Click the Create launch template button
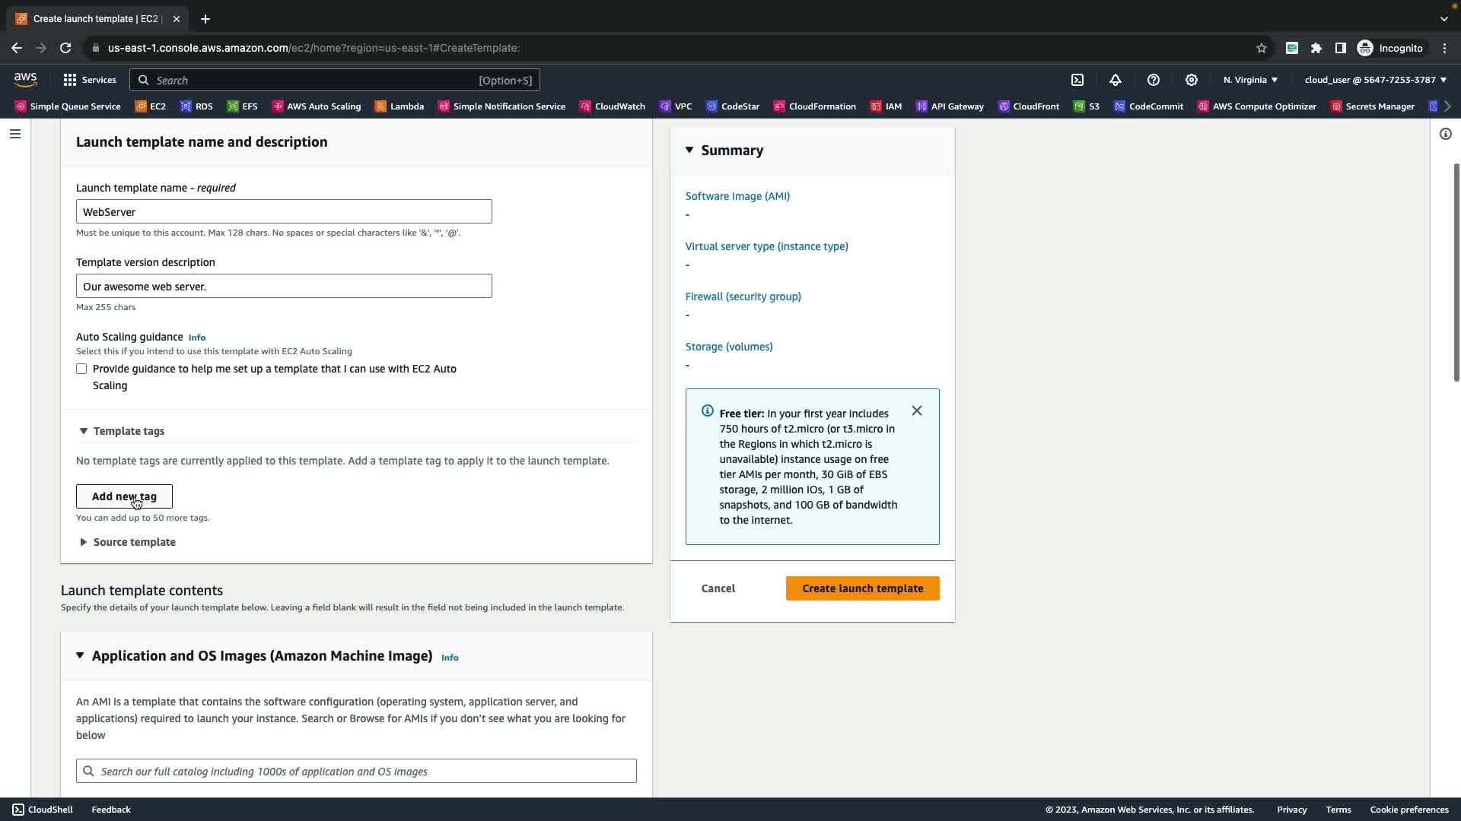 (862, 588)
